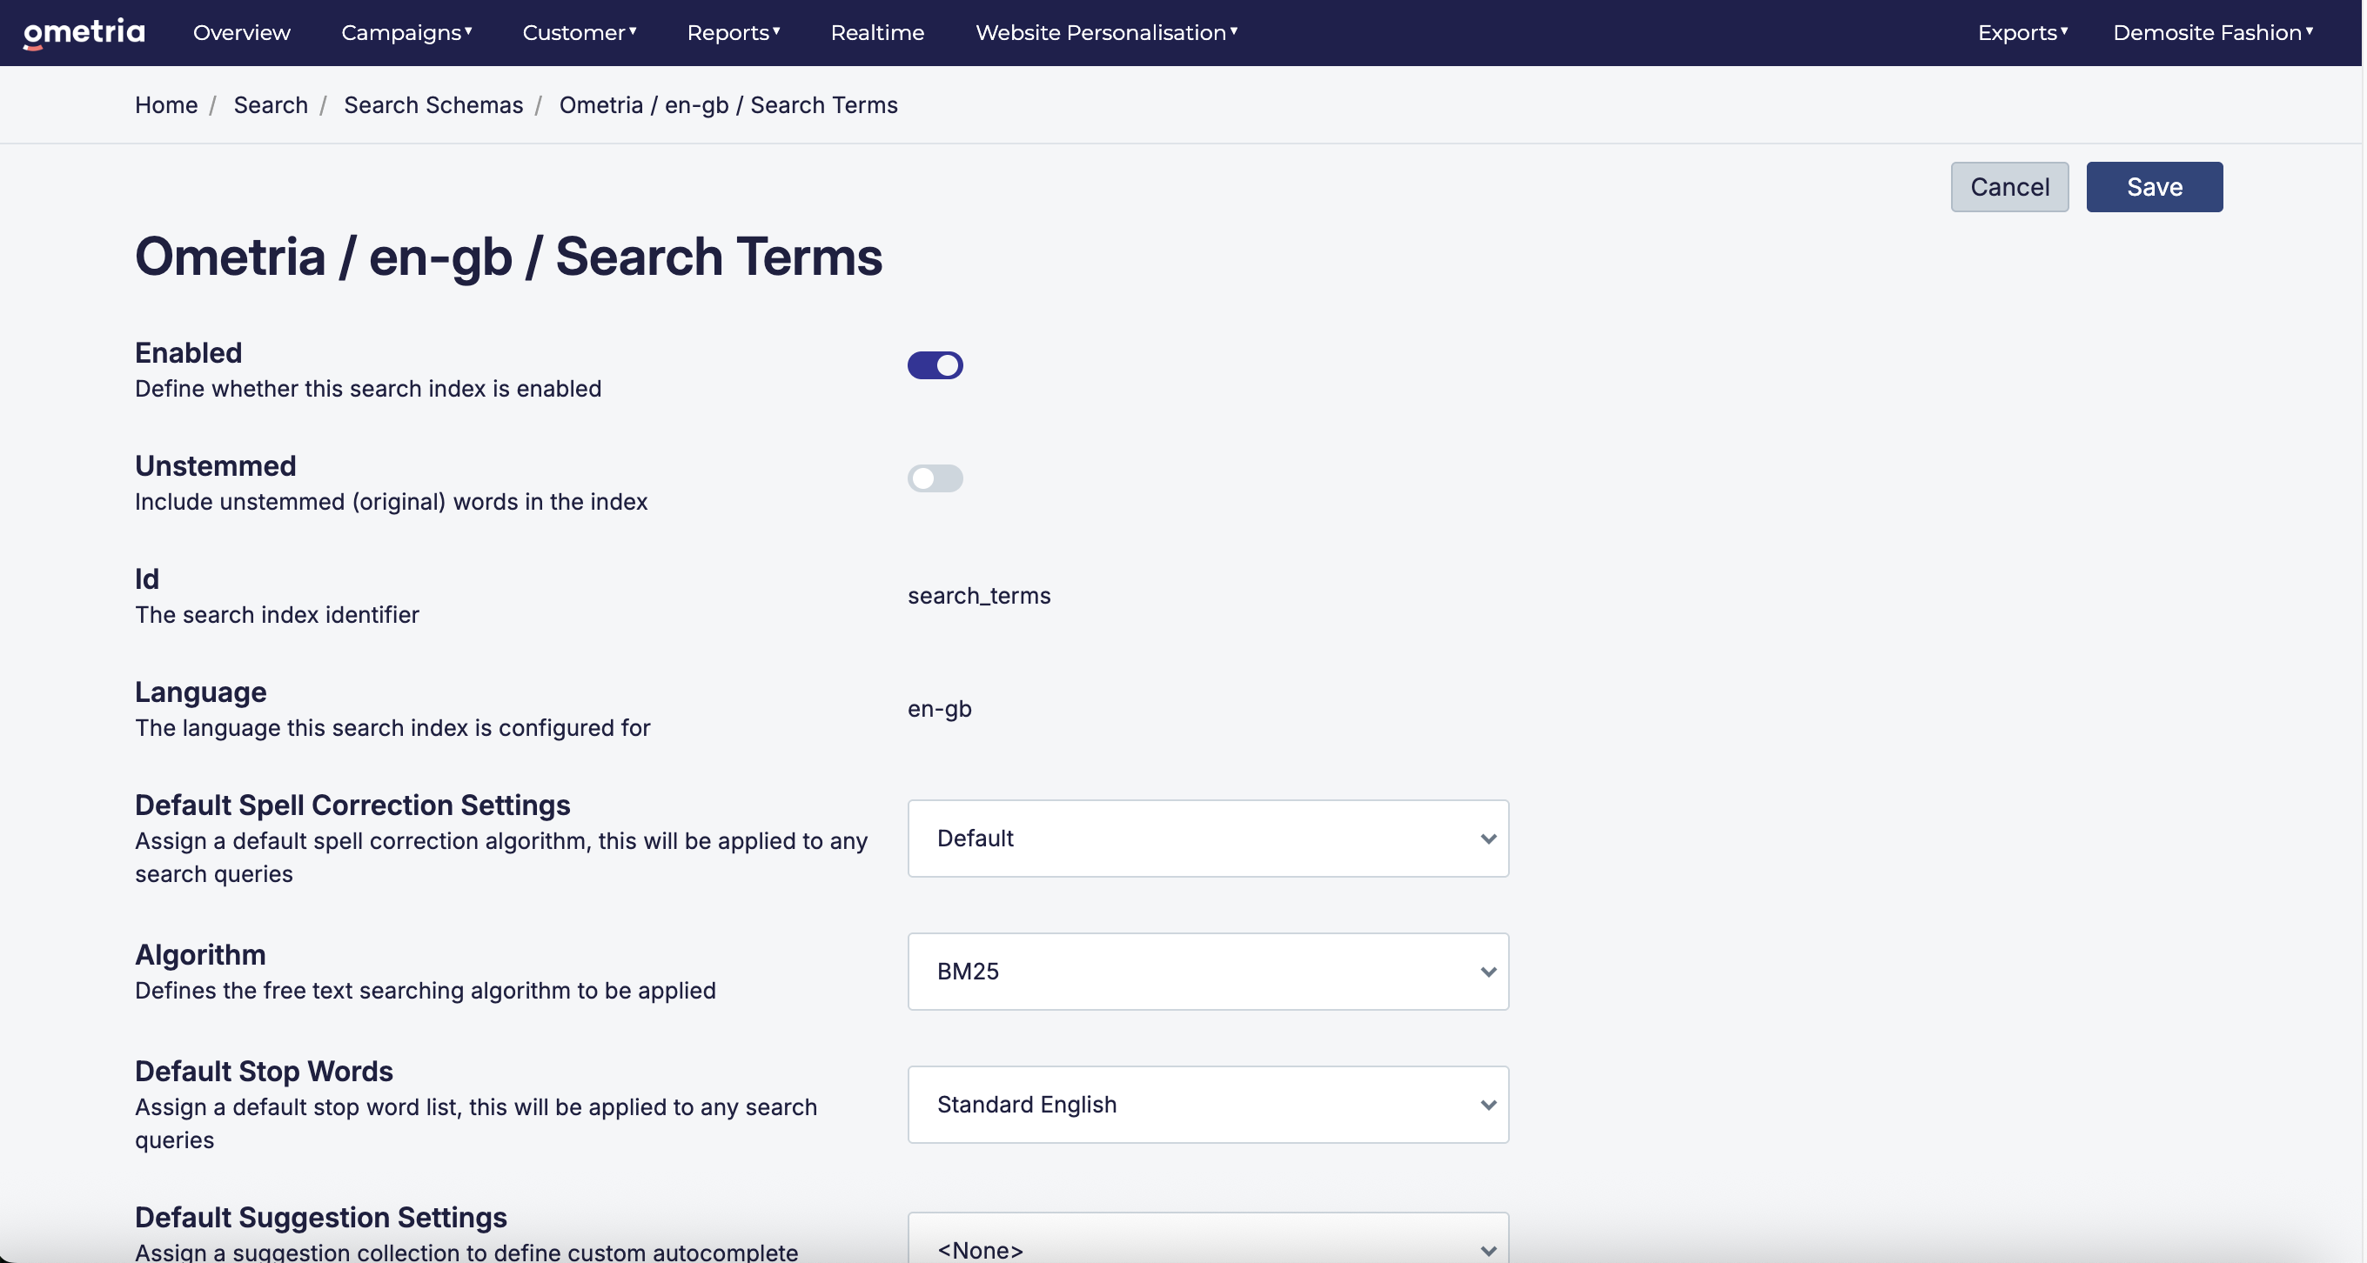Screen dimensions: 2367x1263
Task: Go to the Realtime page
Action: point(877,33)
